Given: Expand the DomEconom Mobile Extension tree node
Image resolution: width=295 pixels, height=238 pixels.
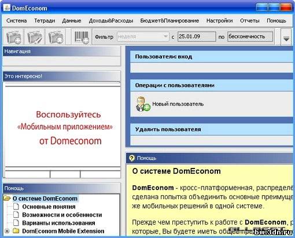Looking at the screenshot, I should [x=7, y=231].
